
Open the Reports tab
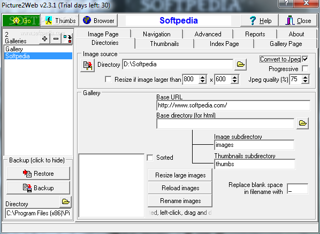point(255,34)
